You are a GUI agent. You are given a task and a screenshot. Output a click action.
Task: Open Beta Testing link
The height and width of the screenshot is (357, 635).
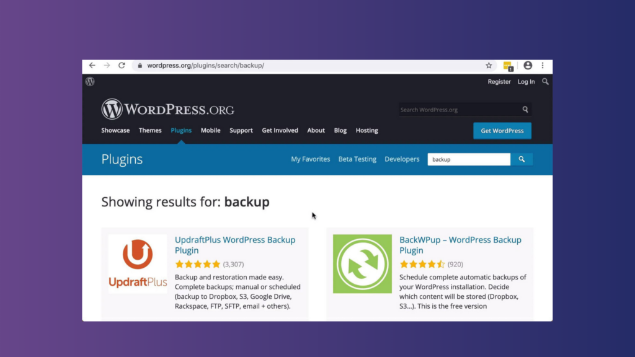point(357,159)
